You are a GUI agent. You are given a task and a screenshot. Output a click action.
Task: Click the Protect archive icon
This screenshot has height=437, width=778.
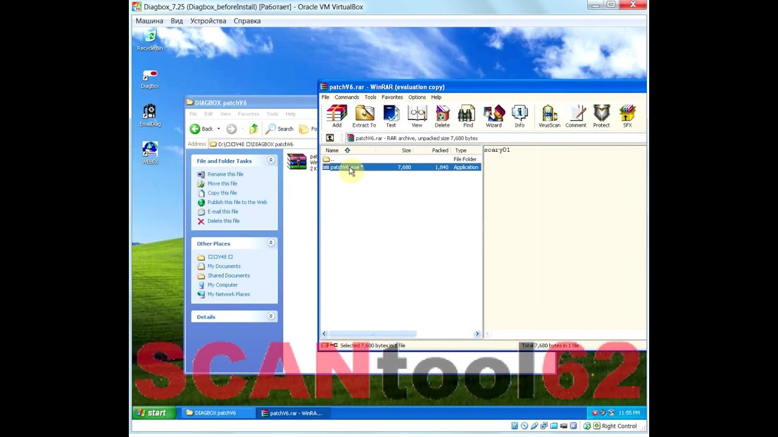(x=601, y=116)
